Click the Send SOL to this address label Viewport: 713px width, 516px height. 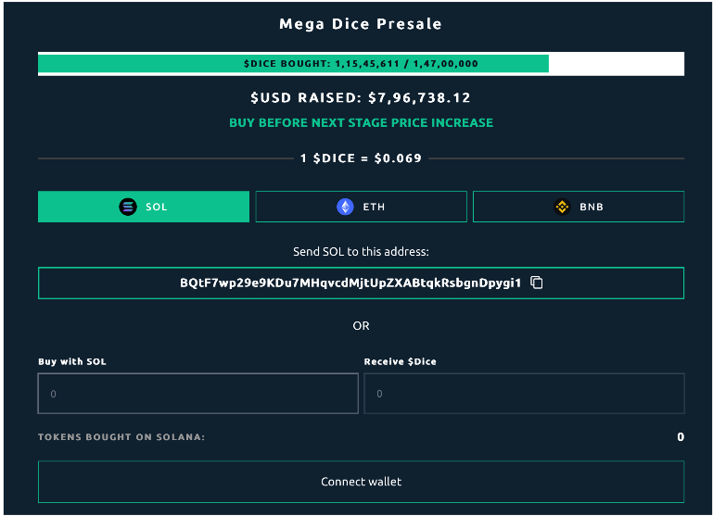(x=361, y=252)
